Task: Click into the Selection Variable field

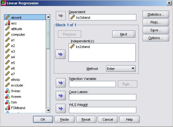Action: 92,84
